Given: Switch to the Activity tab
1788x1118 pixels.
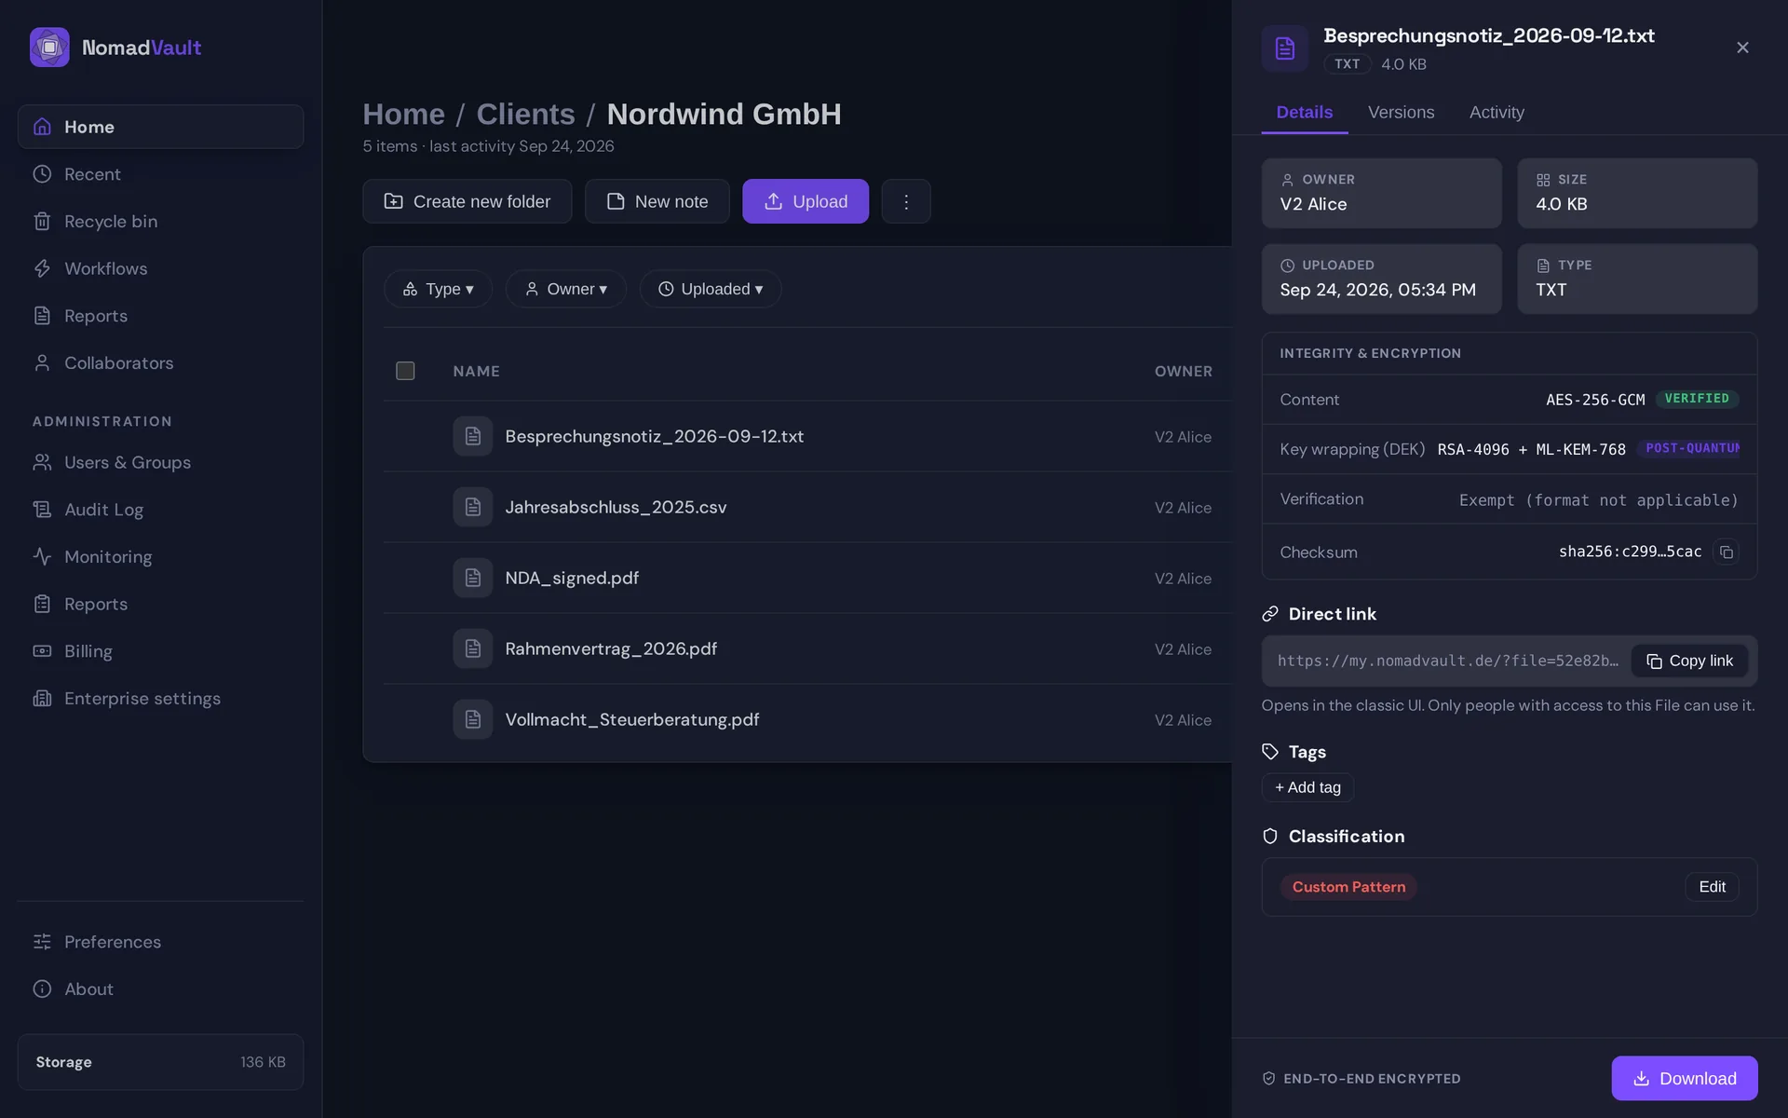Looking at the screenshot, I should pyautogui.click(x=1497, y=112).
